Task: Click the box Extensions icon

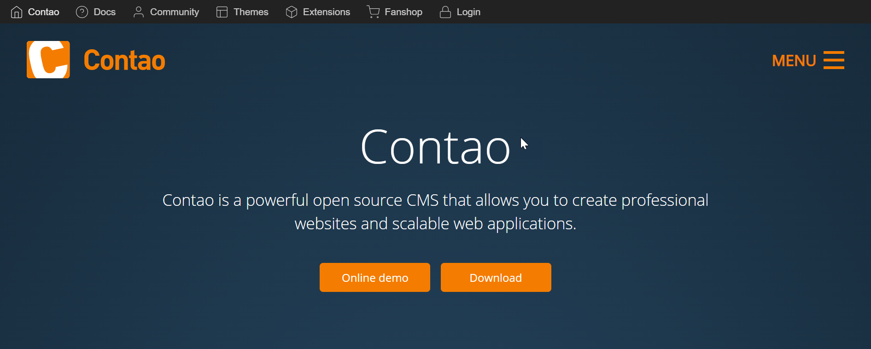Action: coord(292,12)
